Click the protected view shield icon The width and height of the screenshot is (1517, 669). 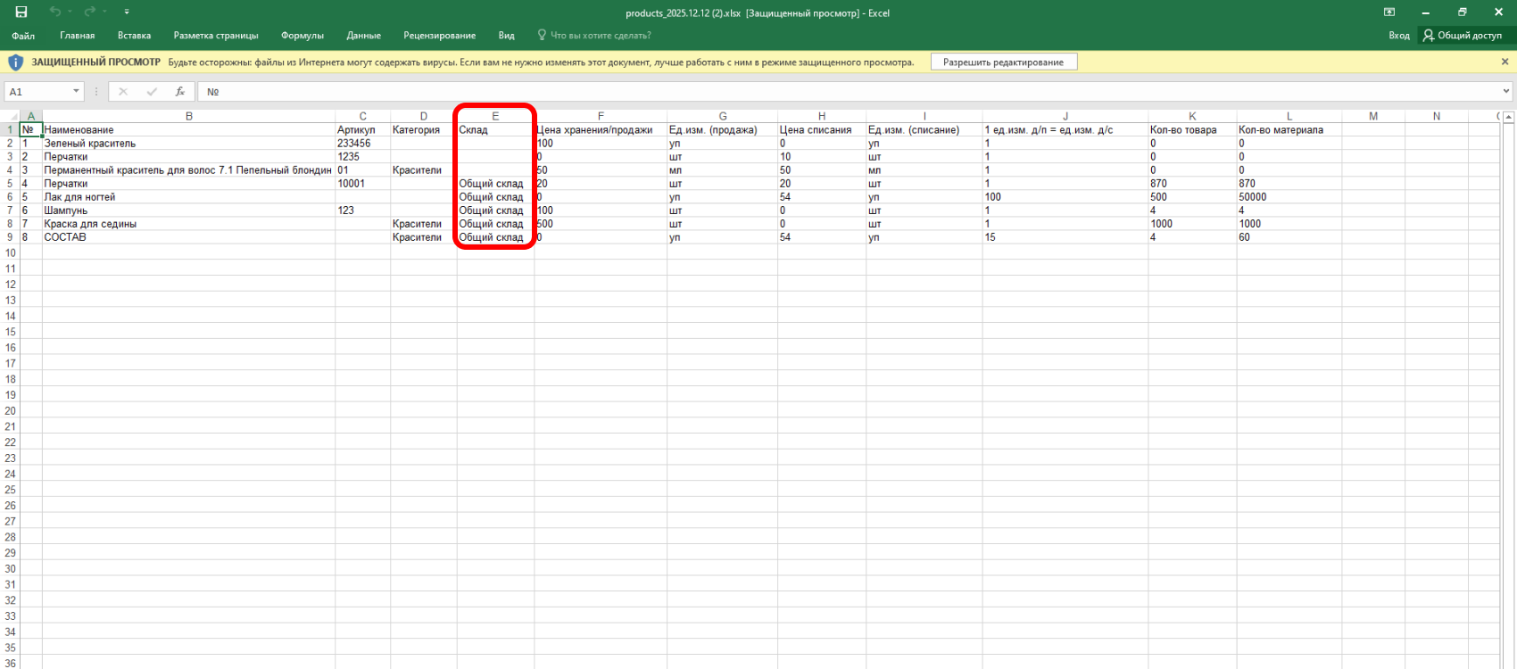pyautogui.click(x=15, y=62)
